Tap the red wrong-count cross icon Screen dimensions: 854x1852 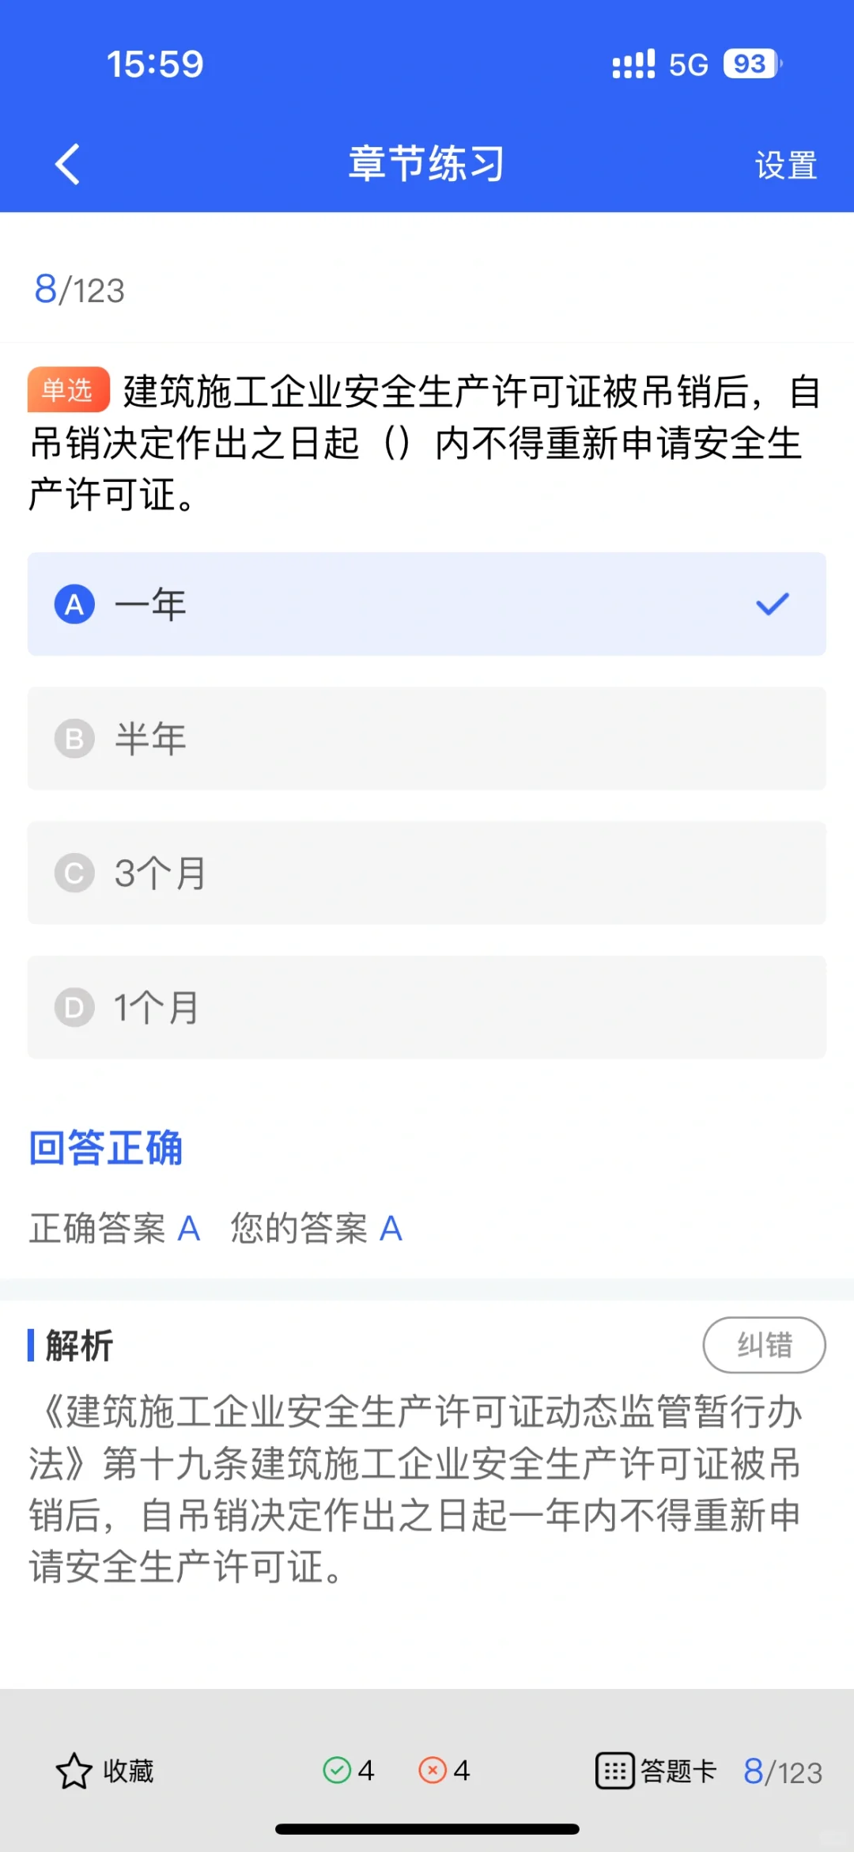433,1770
